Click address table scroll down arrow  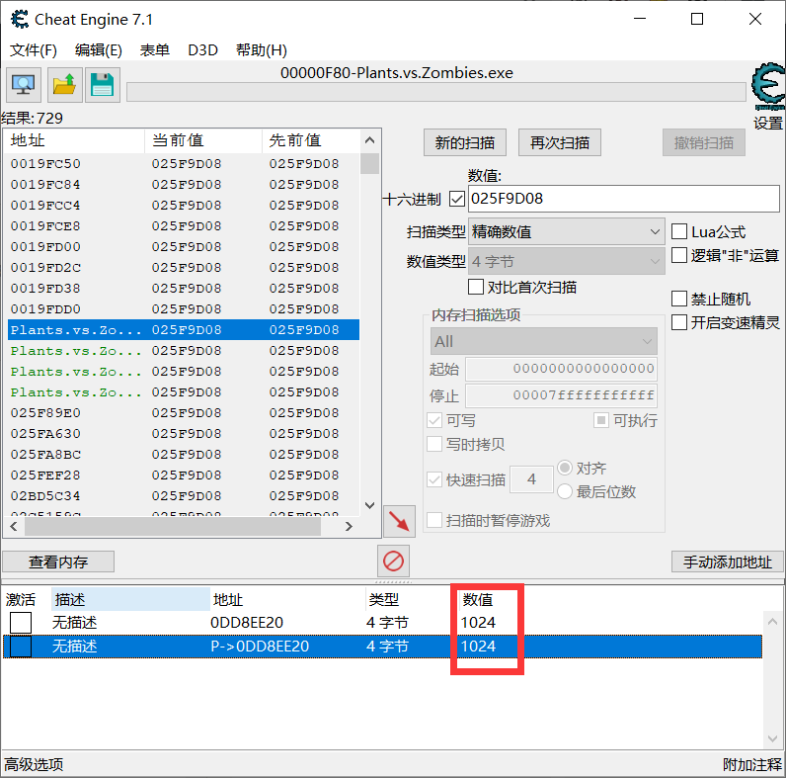point(772,738)
